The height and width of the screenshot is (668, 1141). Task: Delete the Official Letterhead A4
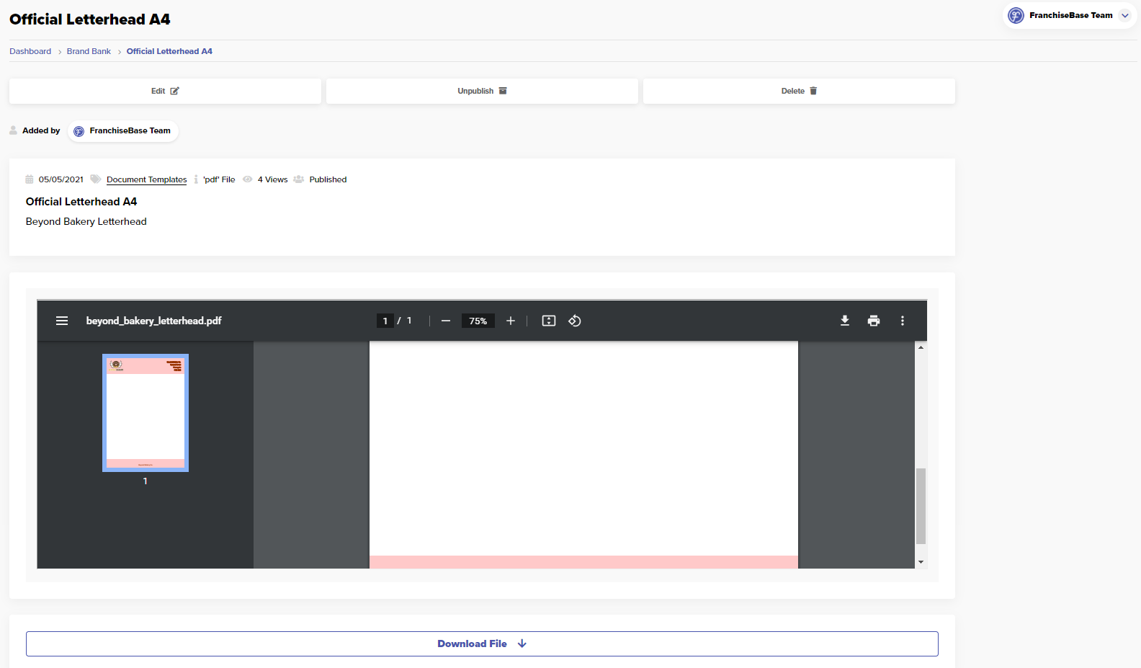[x=799, y=91]
